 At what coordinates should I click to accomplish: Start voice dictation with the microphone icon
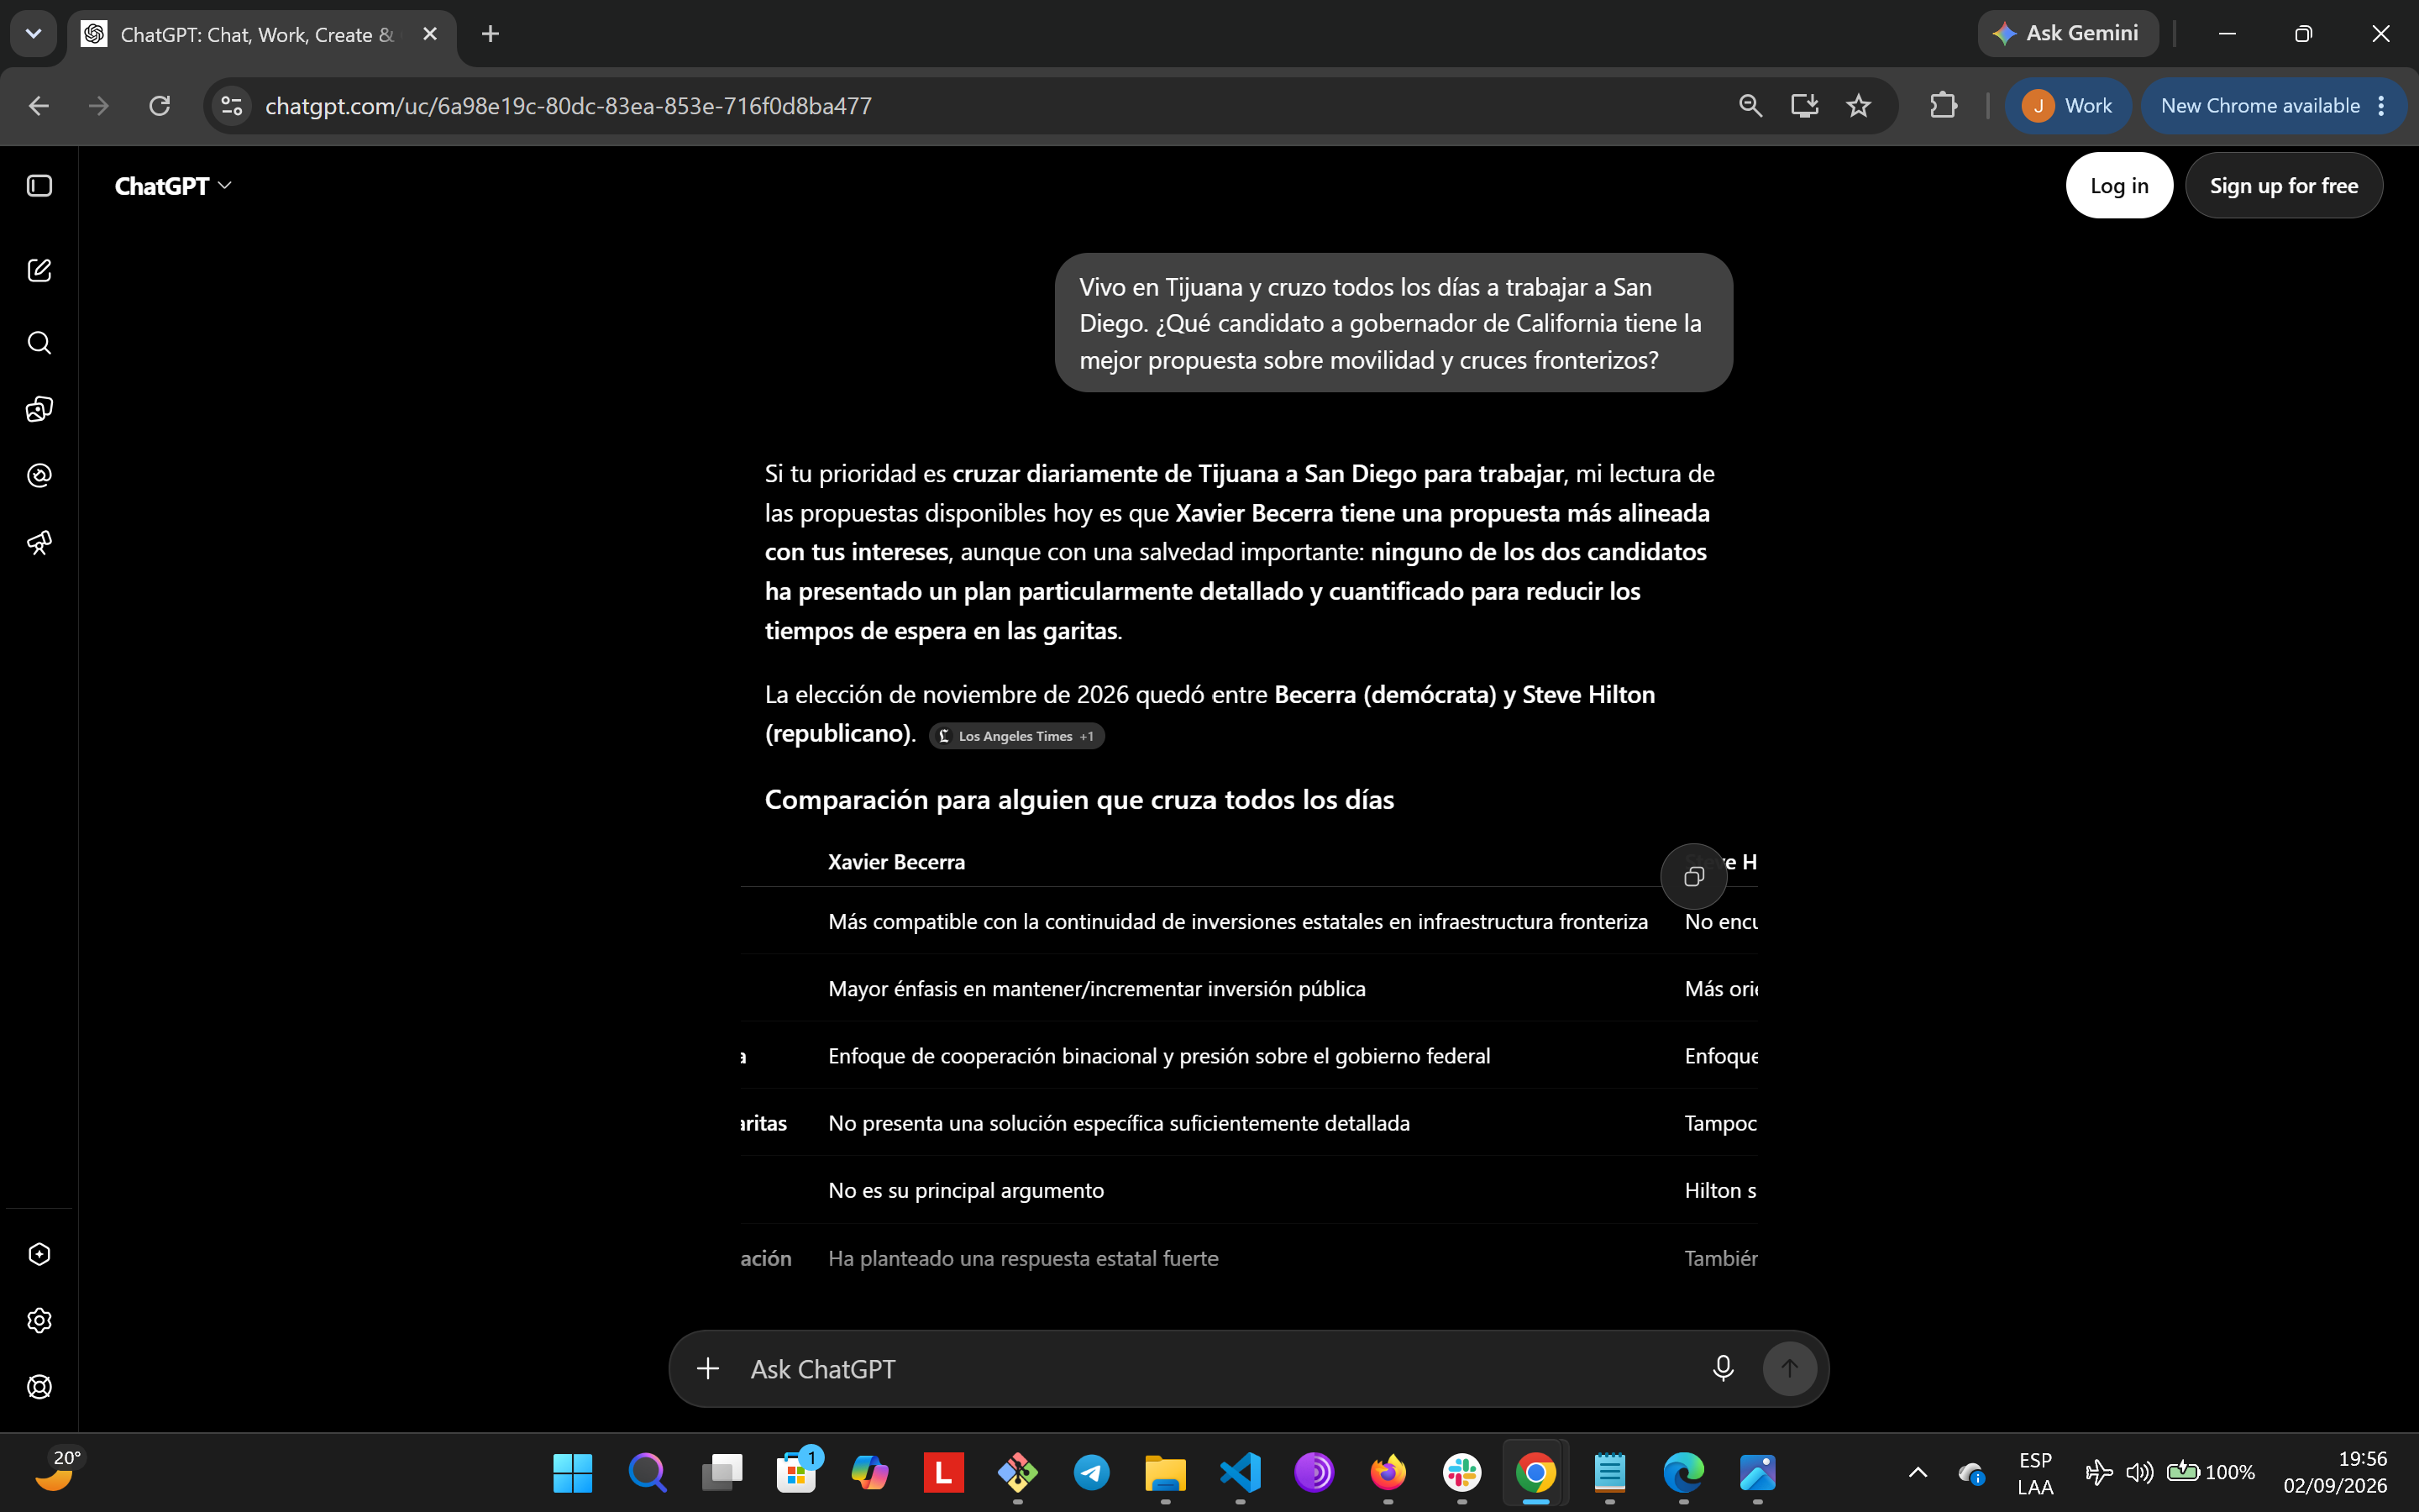coord(1723,1368)
